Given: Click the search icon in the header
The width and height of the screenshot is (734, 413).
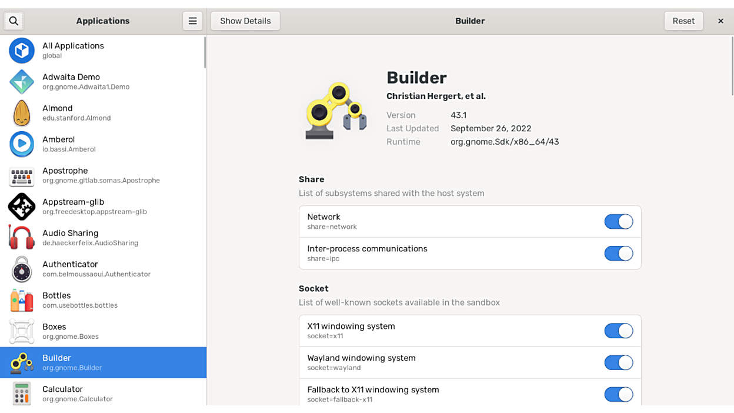Looking at the screenshot, I should point(14,21).
